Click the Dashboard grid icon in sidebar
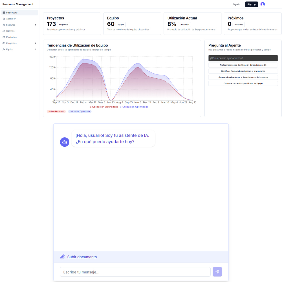 click(x=4, y=13)
